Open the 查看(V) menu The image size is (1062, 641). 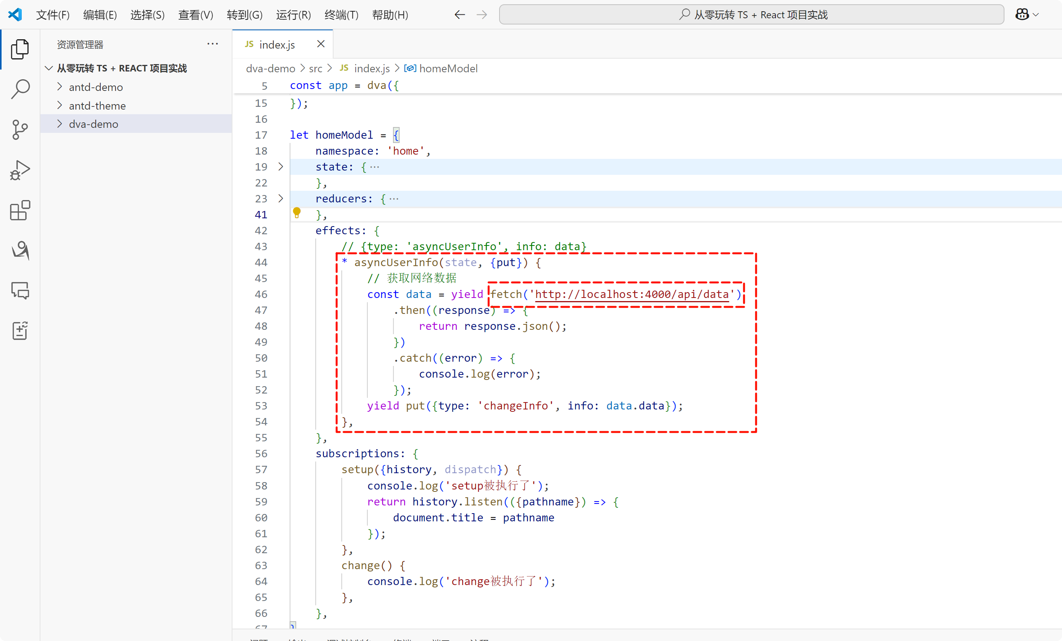[x=195, y=15]
